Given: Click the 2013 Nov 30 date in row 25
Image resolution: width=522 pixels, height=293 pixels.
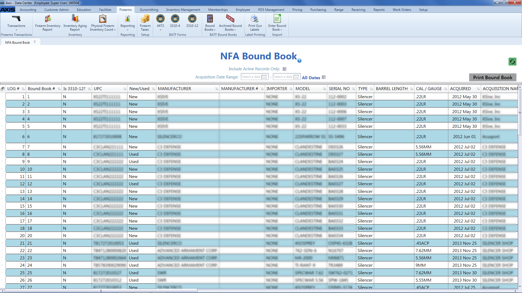Looking at the screenshot, I should [x=464, y=273].
